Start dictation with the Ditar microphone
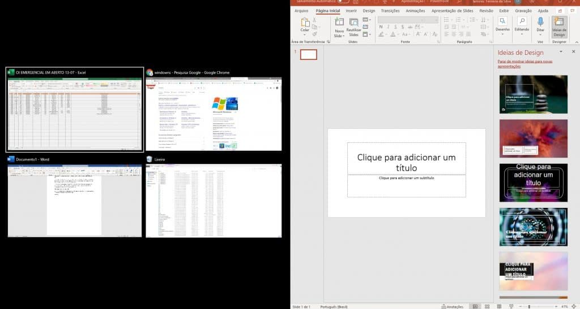The height and width of the screenshot is (309, 580). click(540, 23)
